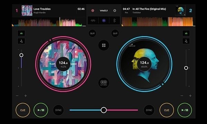
Task: Toggle the key lock note icon on deck 1
Action: (21, 41)
